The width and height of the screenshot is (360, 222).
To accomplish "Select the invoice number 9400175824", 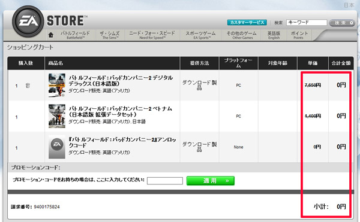I will (47, 207).
